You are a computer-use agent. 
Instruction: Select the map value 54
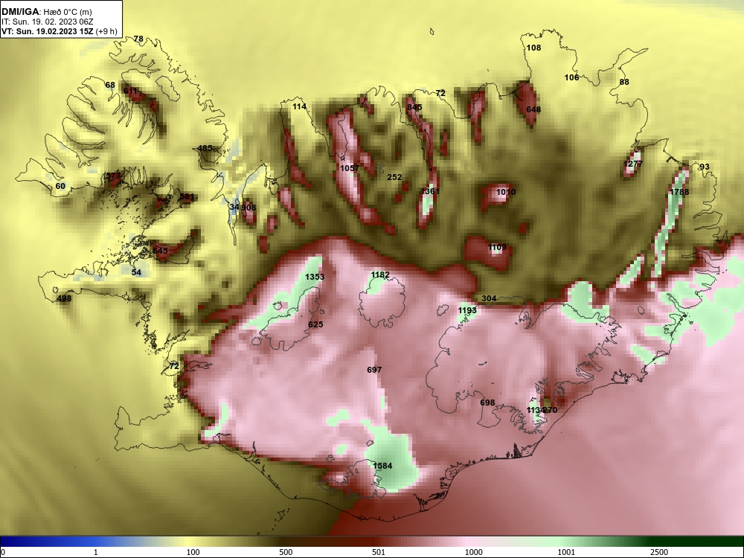tap(136, 272)
